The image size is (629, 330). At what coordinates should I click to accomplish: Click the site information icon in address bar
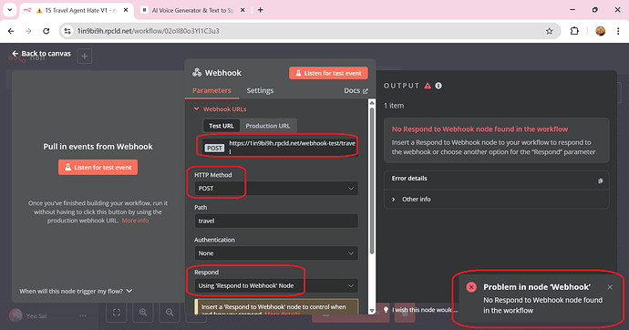[67, 31]
